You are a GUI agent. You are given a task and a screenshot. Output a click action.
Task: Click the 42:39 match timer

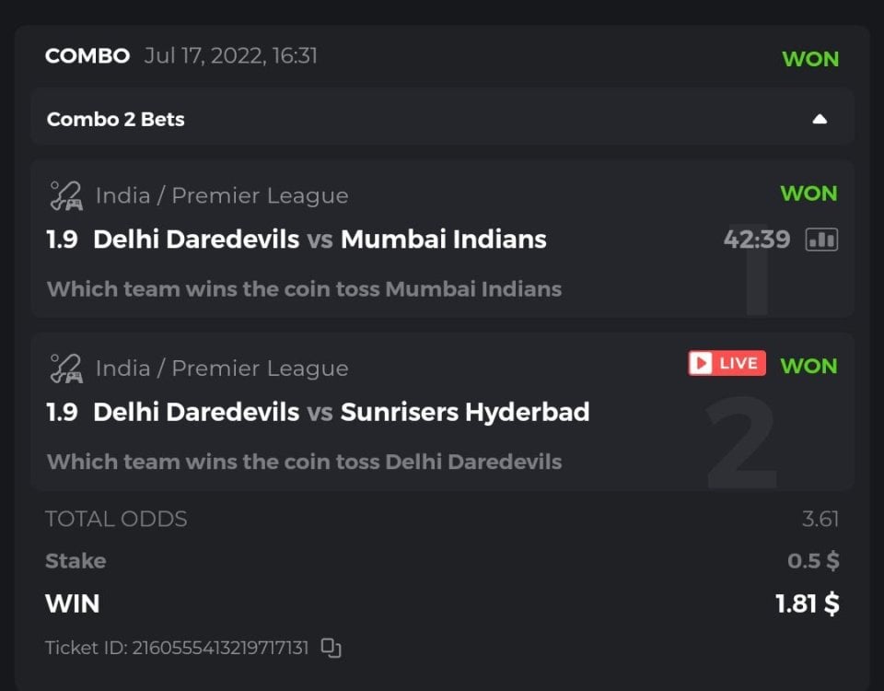coord(757,240)
